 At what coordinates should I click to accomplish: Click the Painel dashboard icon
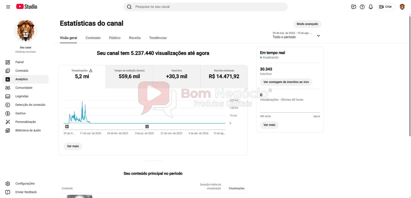pyautogui.click(x=8, y=62)
